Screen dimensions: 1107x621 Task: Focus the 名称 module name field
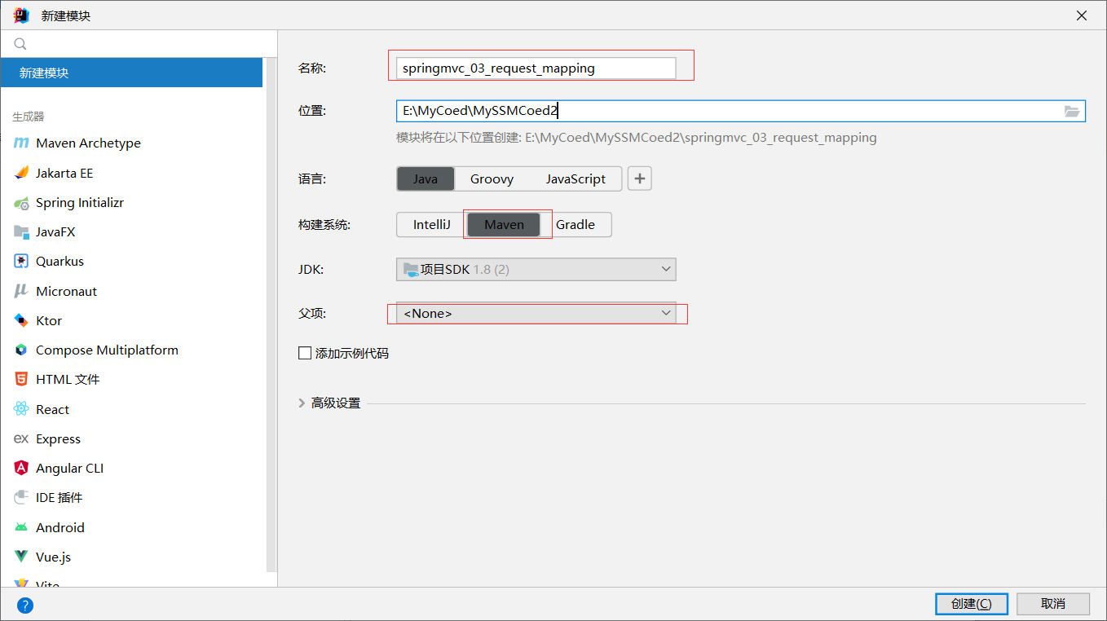pyautogui.click(x=536, y=68)
